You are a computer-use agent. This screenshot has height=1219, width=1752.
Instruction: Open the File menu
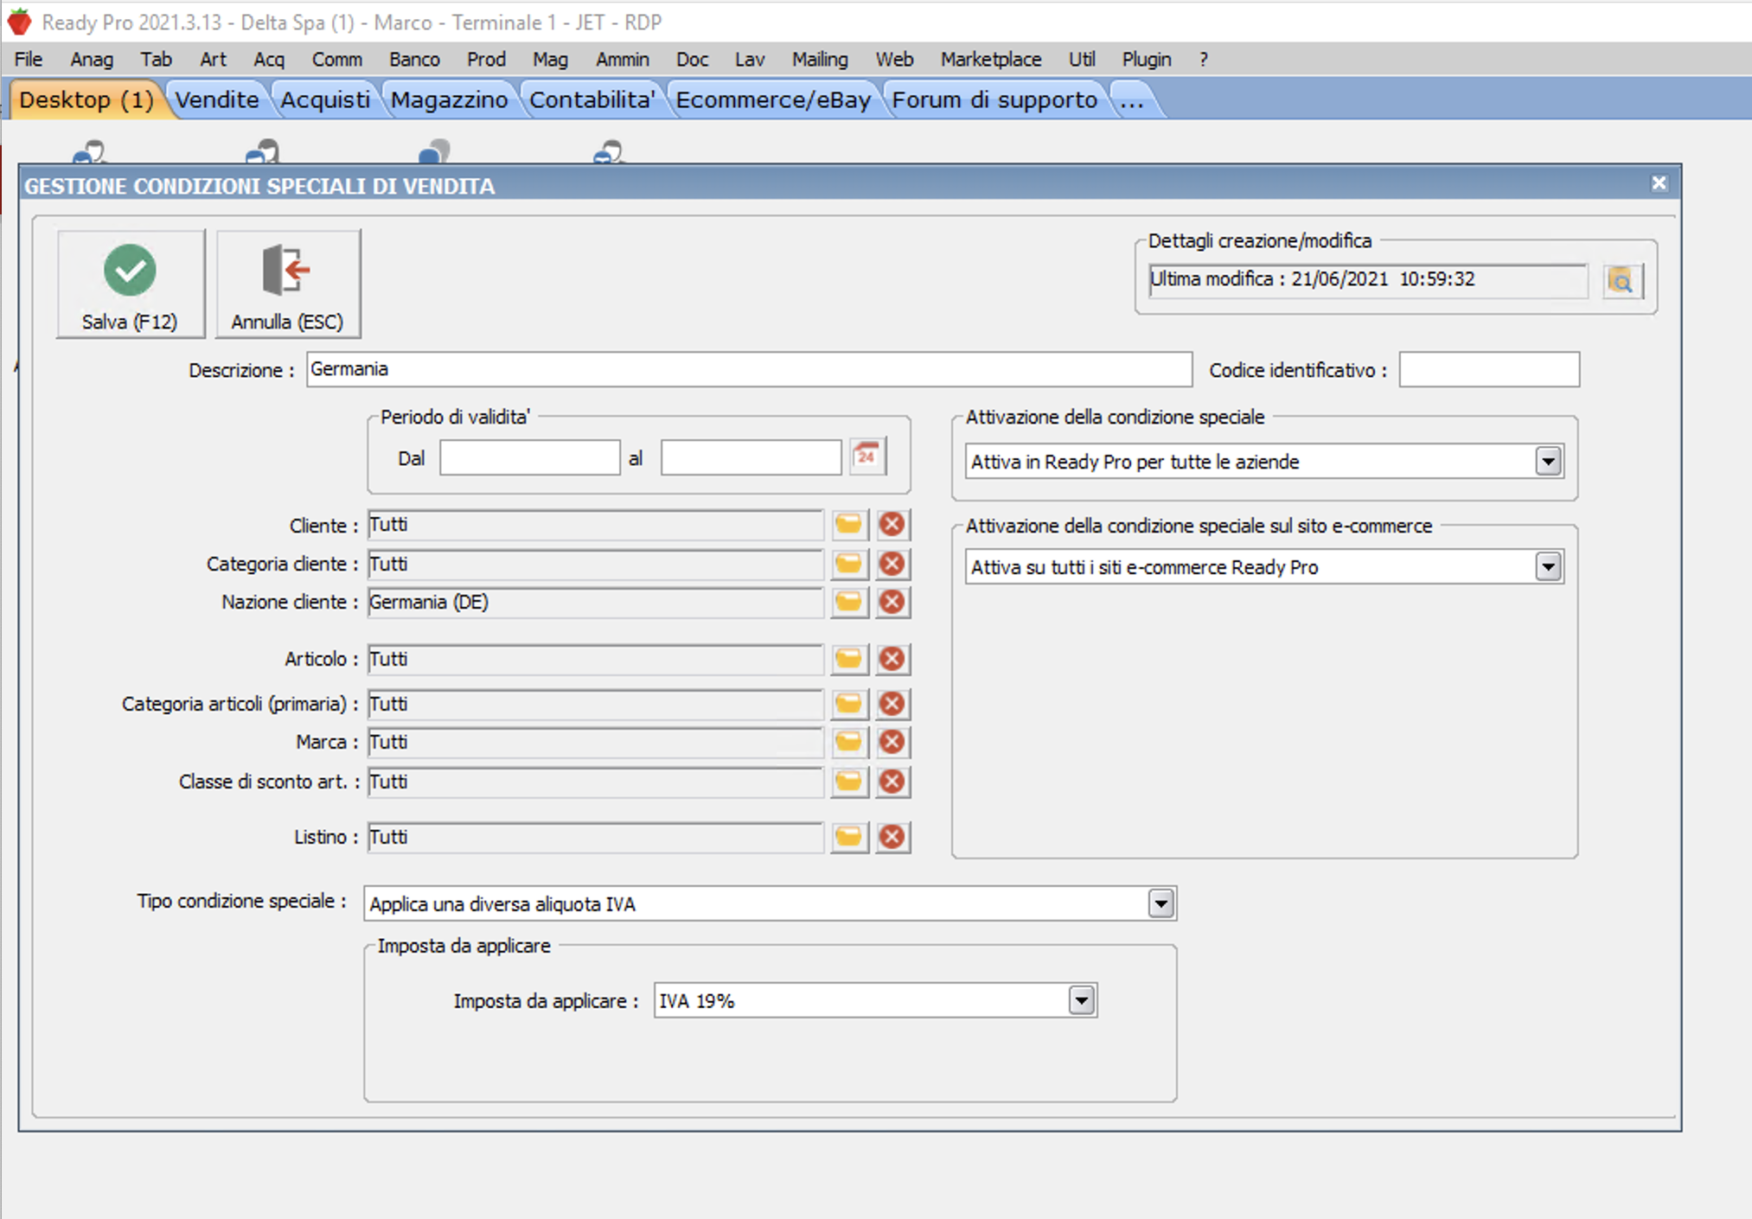[29, 60]
